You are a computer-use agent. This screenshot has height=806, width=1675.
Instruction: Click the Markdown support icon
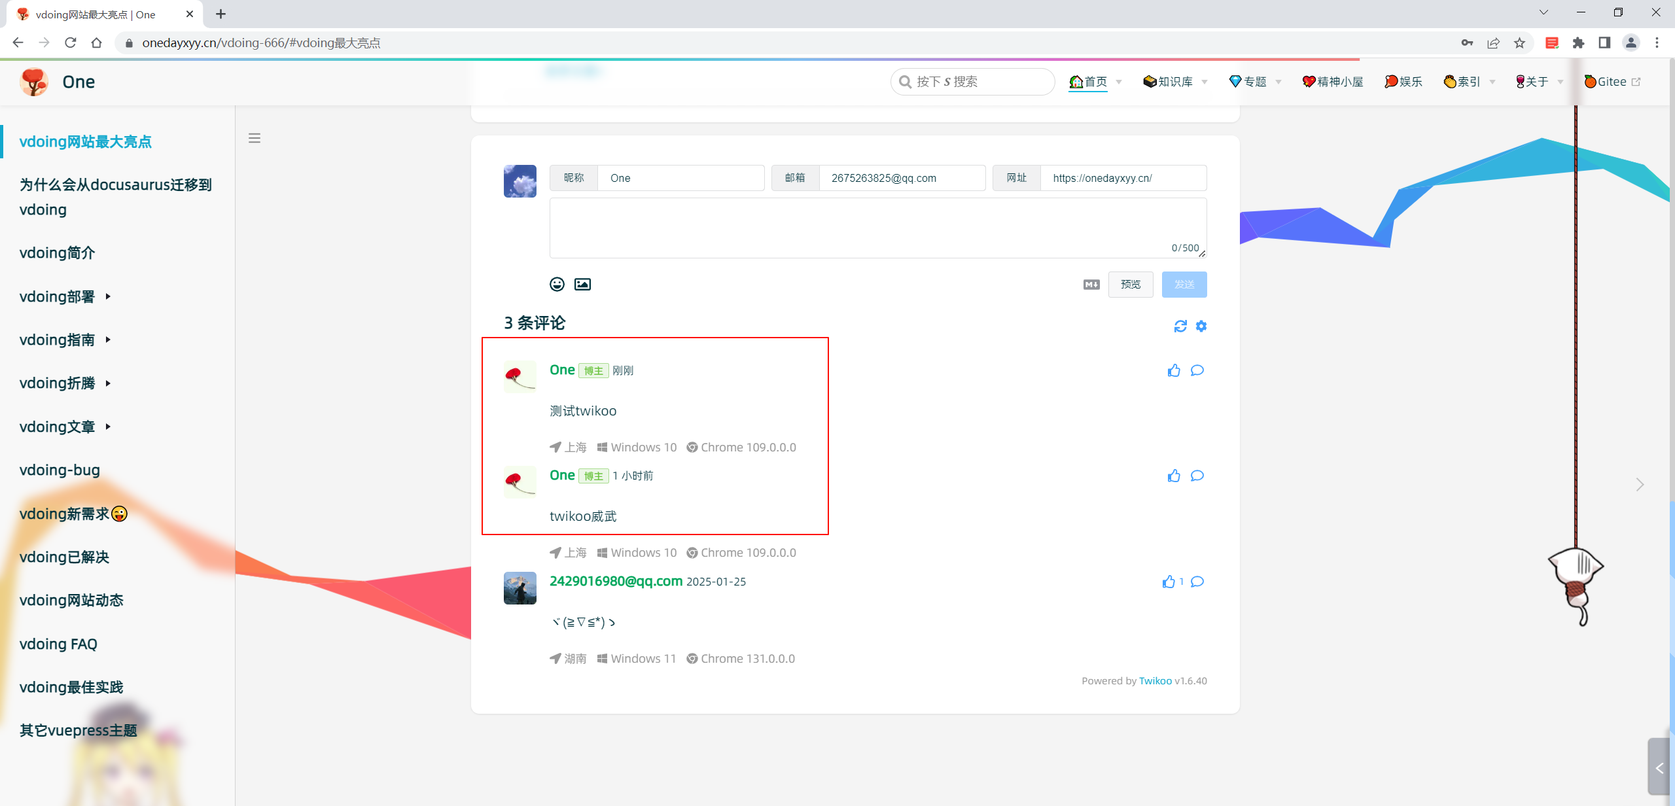pyautogui.click(x=1091, y=285)
